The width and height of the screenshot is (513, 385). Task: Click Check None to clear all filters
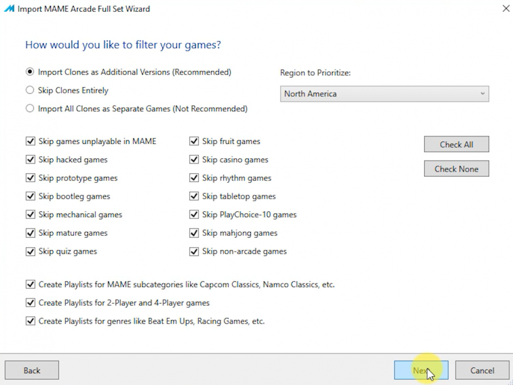456,168
